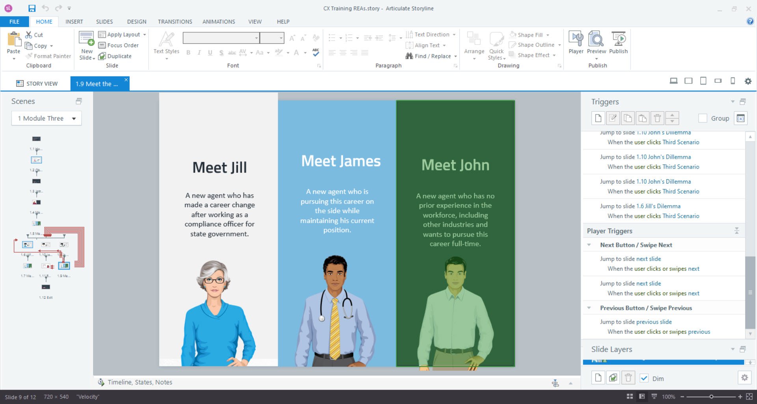Zoom out with the minus button
The width and height of the screenshot is (757, 404).
tap(682, 397)
